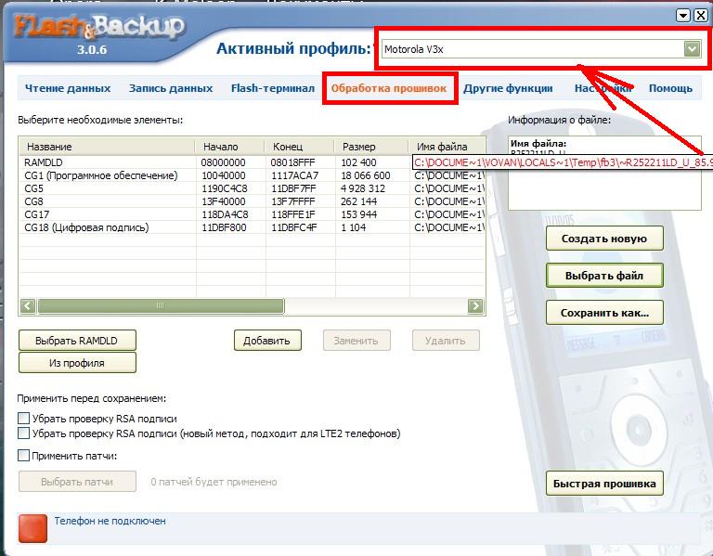The height and width of the screenshot is (556, 713).
Task: Click end address 118FFE1F
Action: (292, 214)
